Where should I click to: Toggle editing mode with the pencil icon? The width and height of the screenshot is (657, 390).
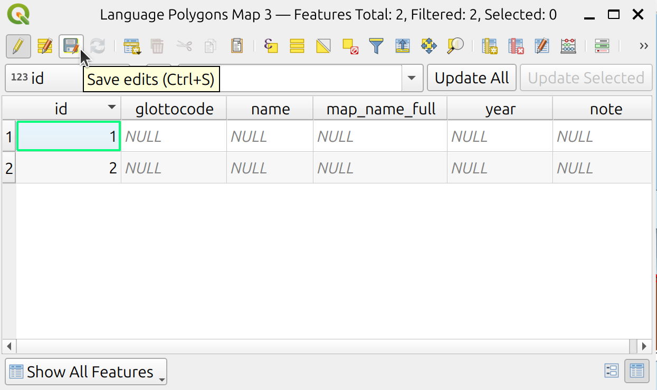pyautogui.click(x=18, y=46)
